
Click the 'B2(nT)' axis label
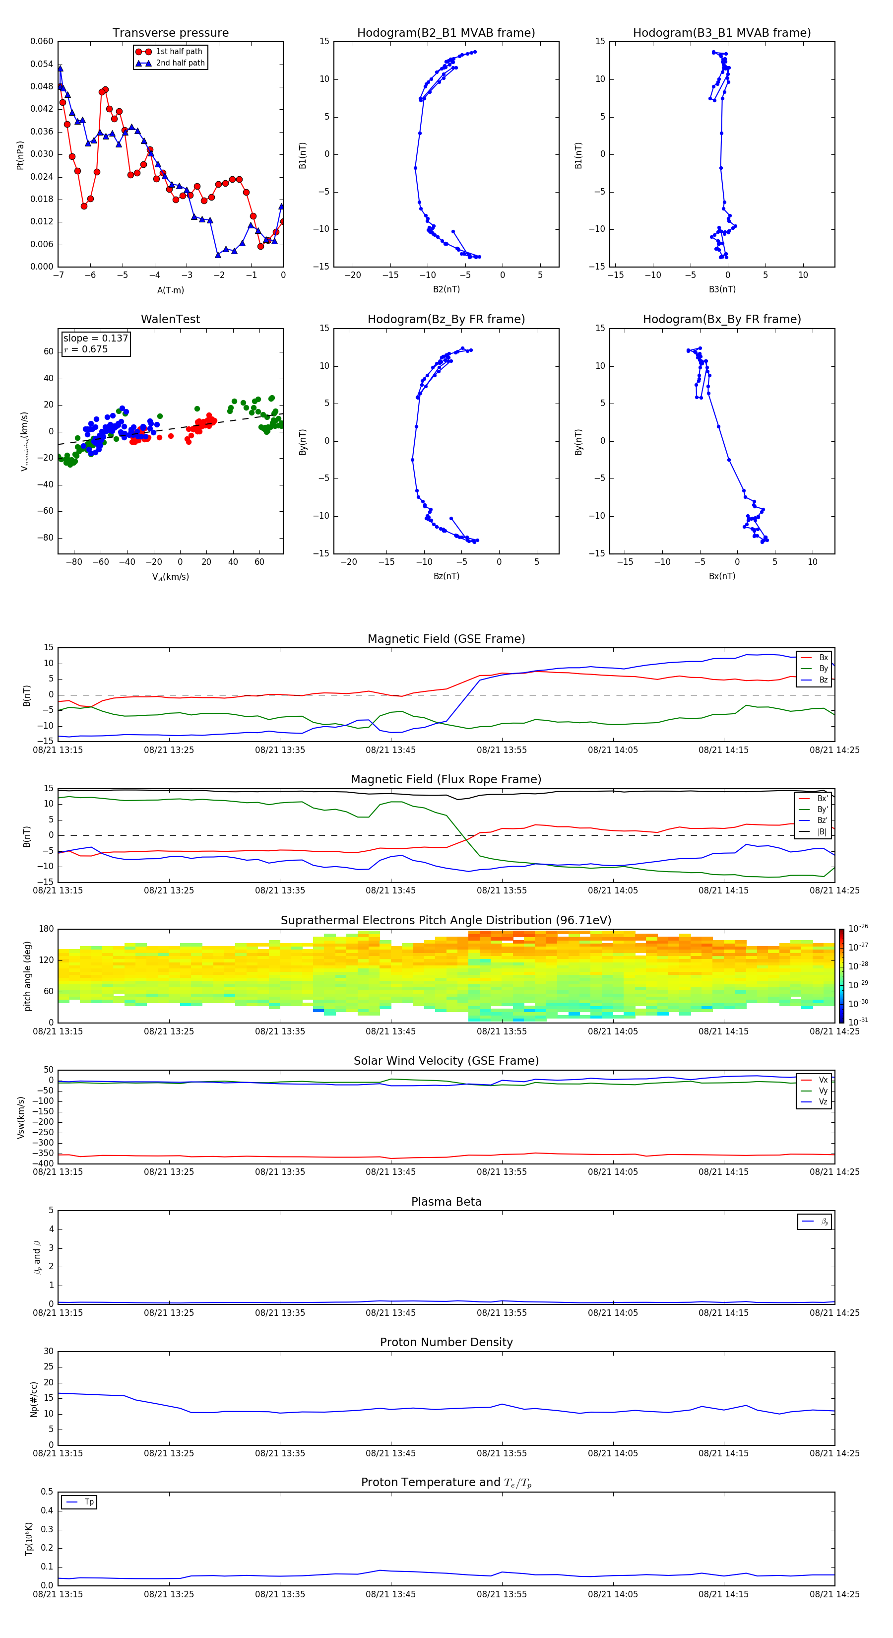click(x=446, y=289)
